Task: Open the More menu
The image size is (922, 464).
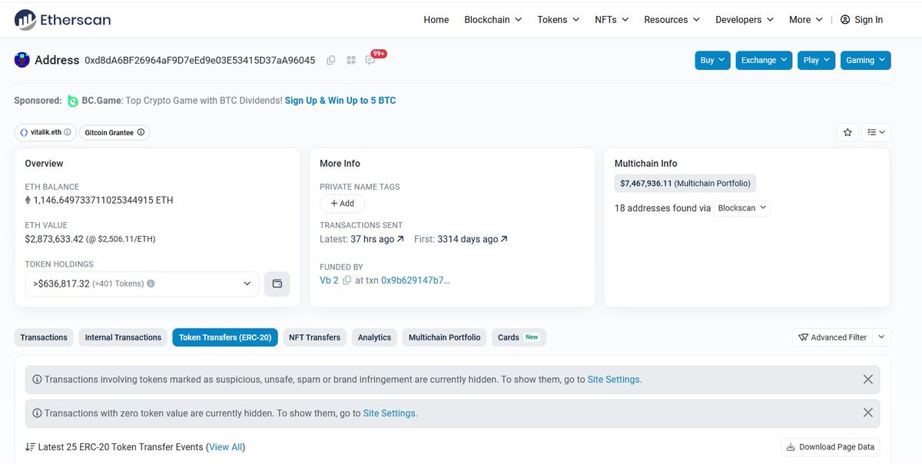Action: [x=806, y=19]
